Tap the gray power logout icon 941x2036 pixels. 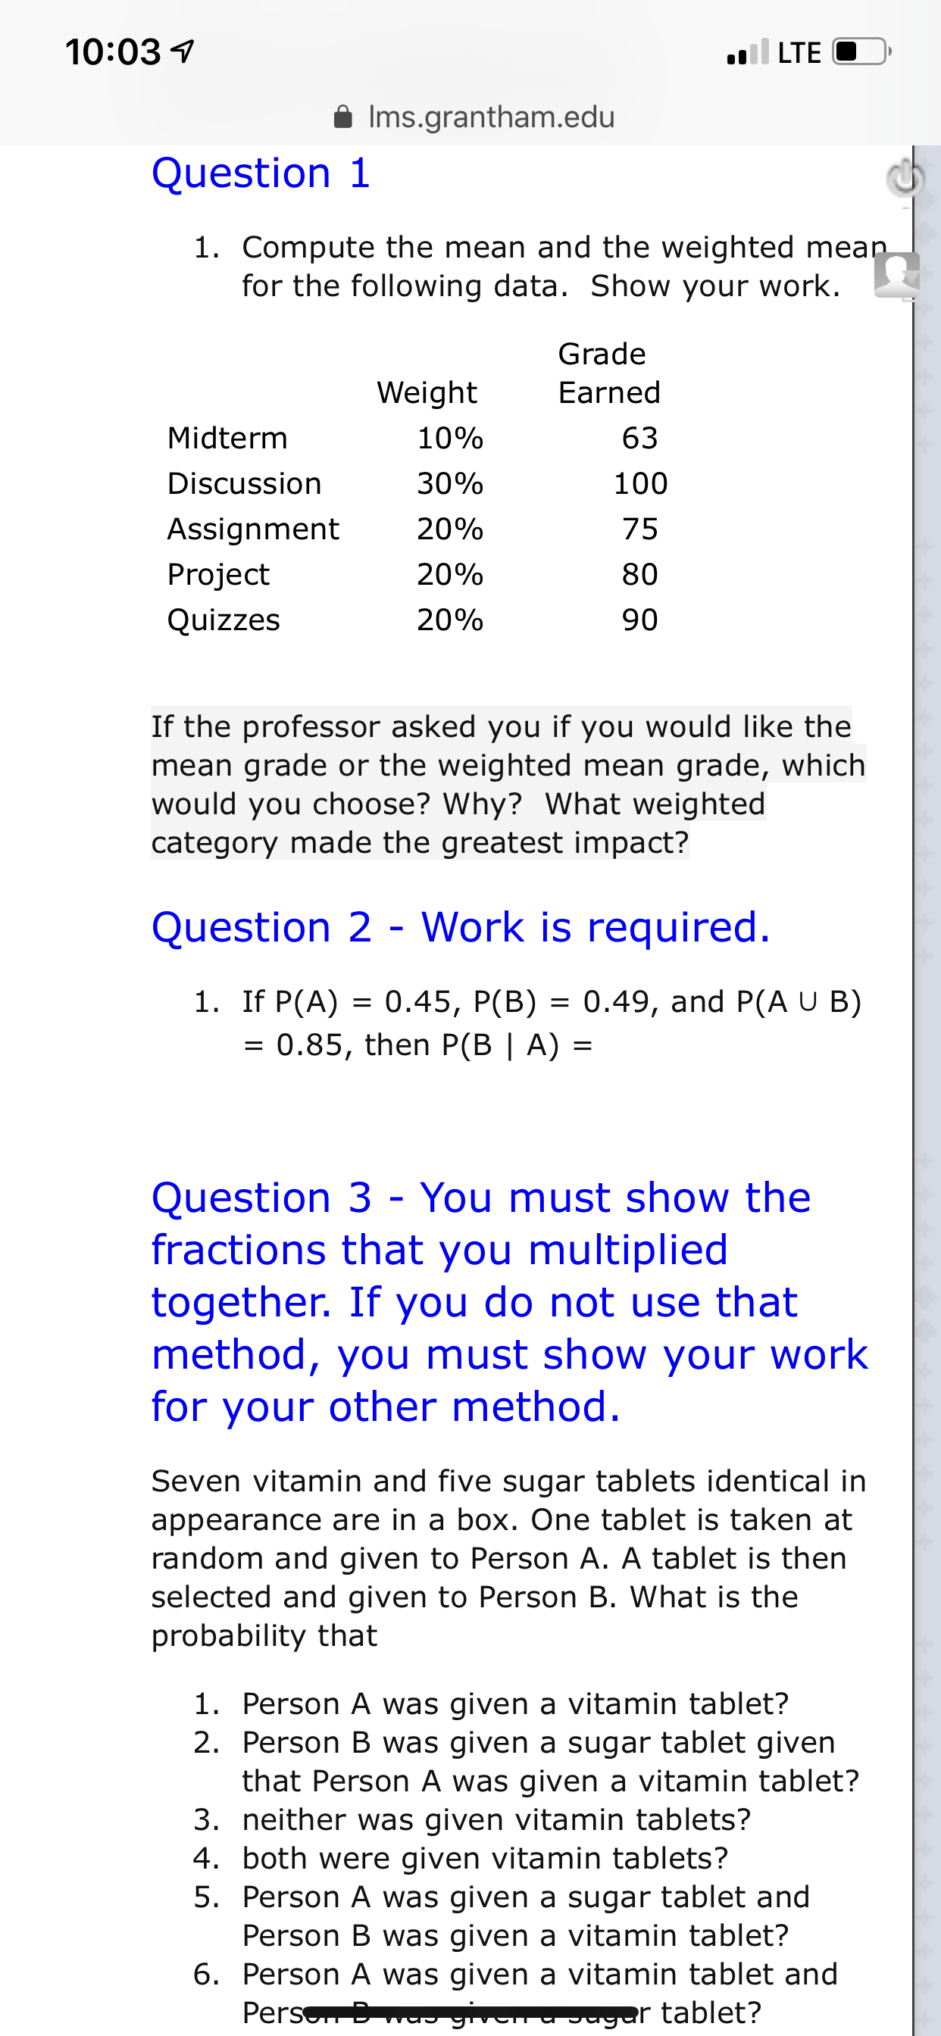click(905, 180)
